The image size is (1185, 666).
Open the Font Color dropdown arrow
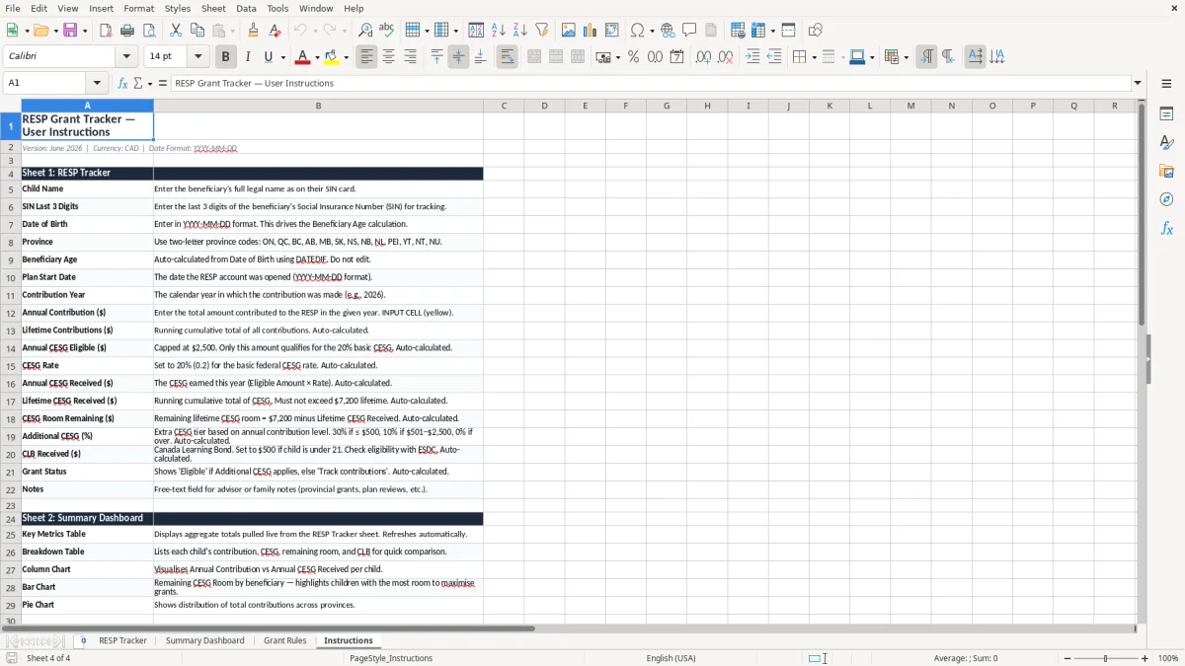point(318,57)
